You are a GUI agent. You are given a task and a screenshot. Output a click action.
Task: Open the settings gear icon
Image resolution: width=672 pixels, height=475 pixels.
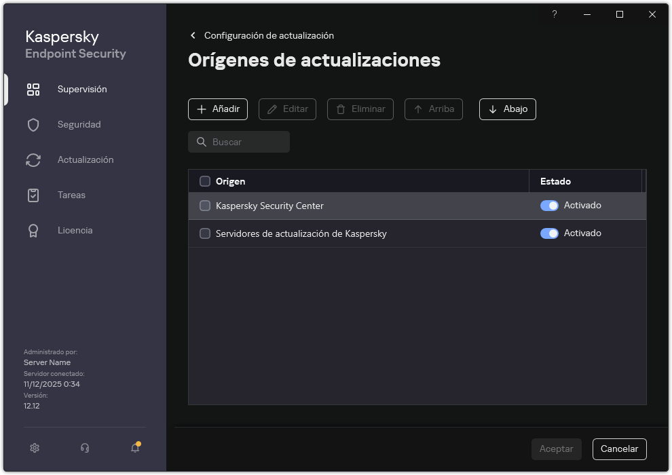pos(34,448)
